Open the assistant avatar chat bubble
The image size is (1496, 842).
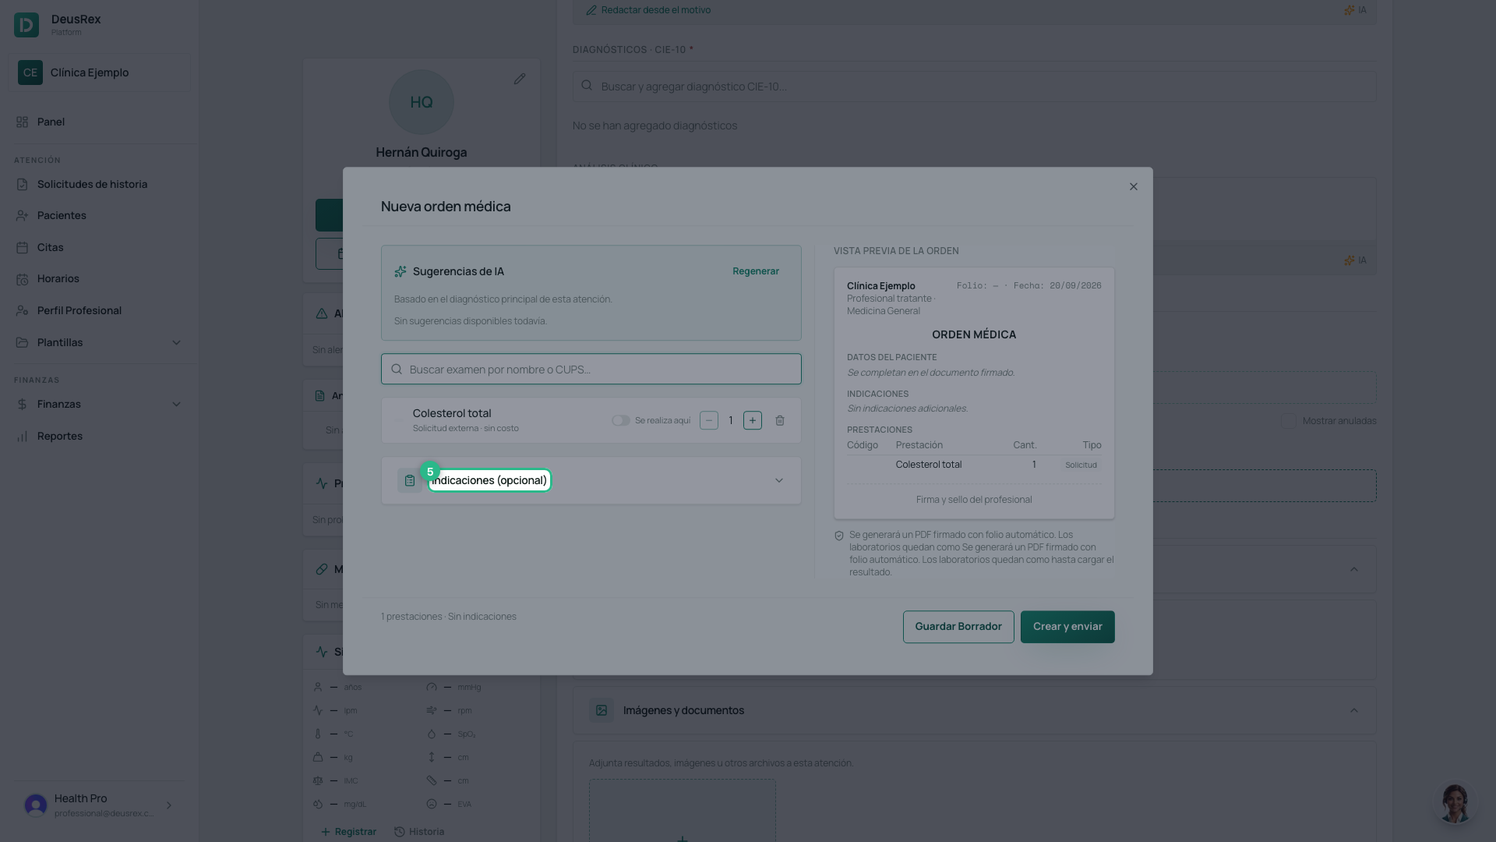tap(1455, 803)
